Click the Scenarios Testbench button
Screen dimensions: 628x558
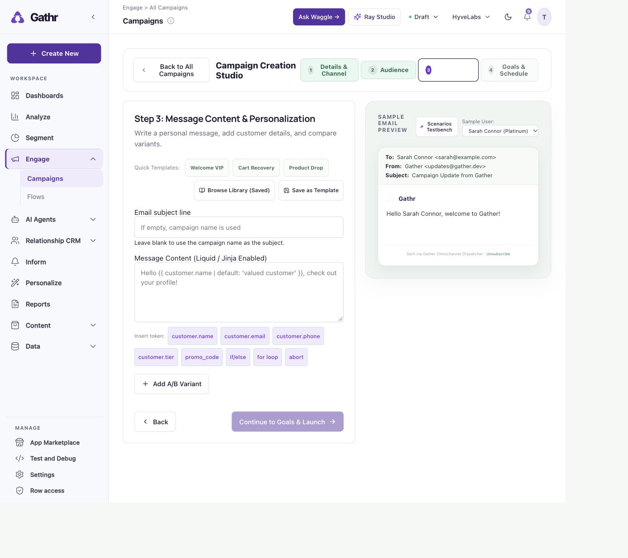(436, 127)
